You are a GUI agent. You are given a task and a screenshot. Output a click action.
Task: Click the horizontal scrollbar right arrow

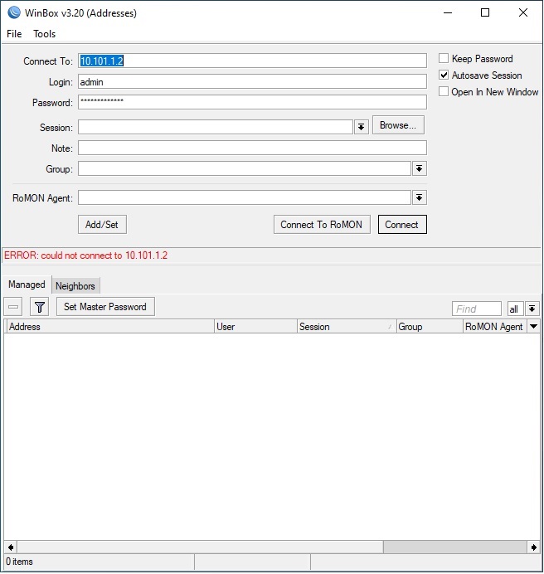(x=534, y=547)
